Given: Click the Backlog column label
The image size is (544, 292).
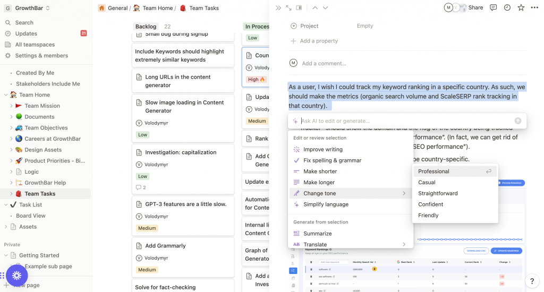Looking at the screenshot, I should pyautogui.click(x=146, y=27).
